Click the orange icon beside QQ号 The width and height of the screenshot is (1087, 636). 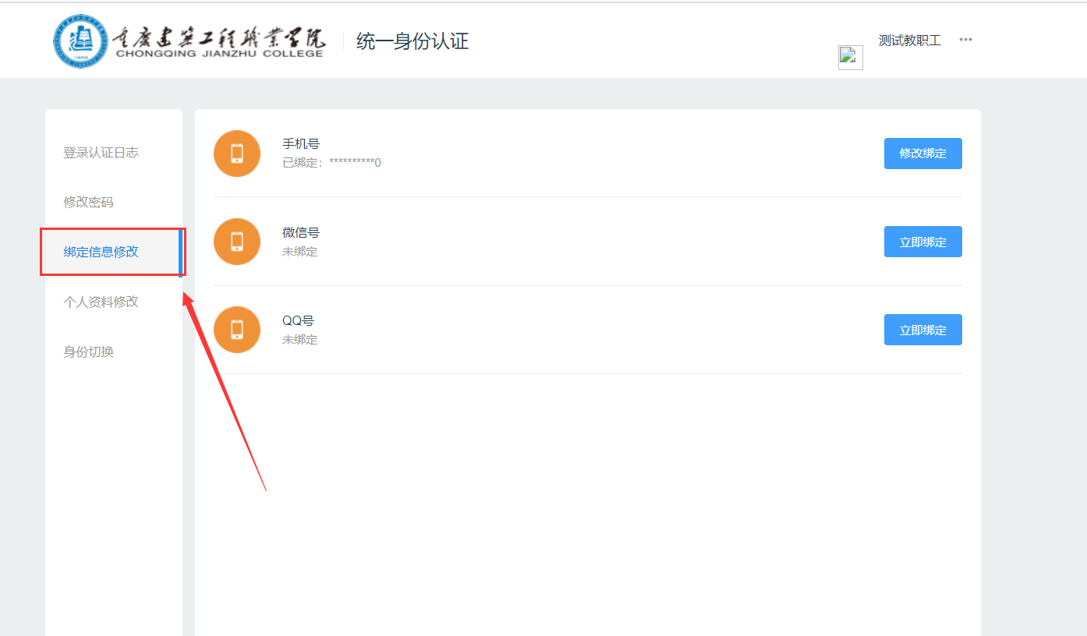pos(237,330)
